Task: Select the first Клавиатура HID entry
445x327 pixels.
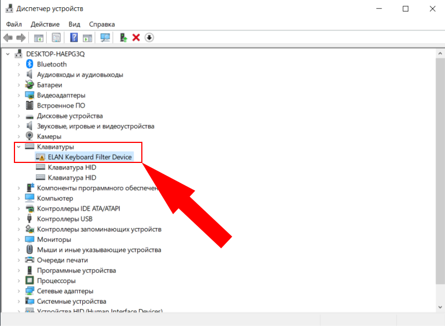Action: 72,167
